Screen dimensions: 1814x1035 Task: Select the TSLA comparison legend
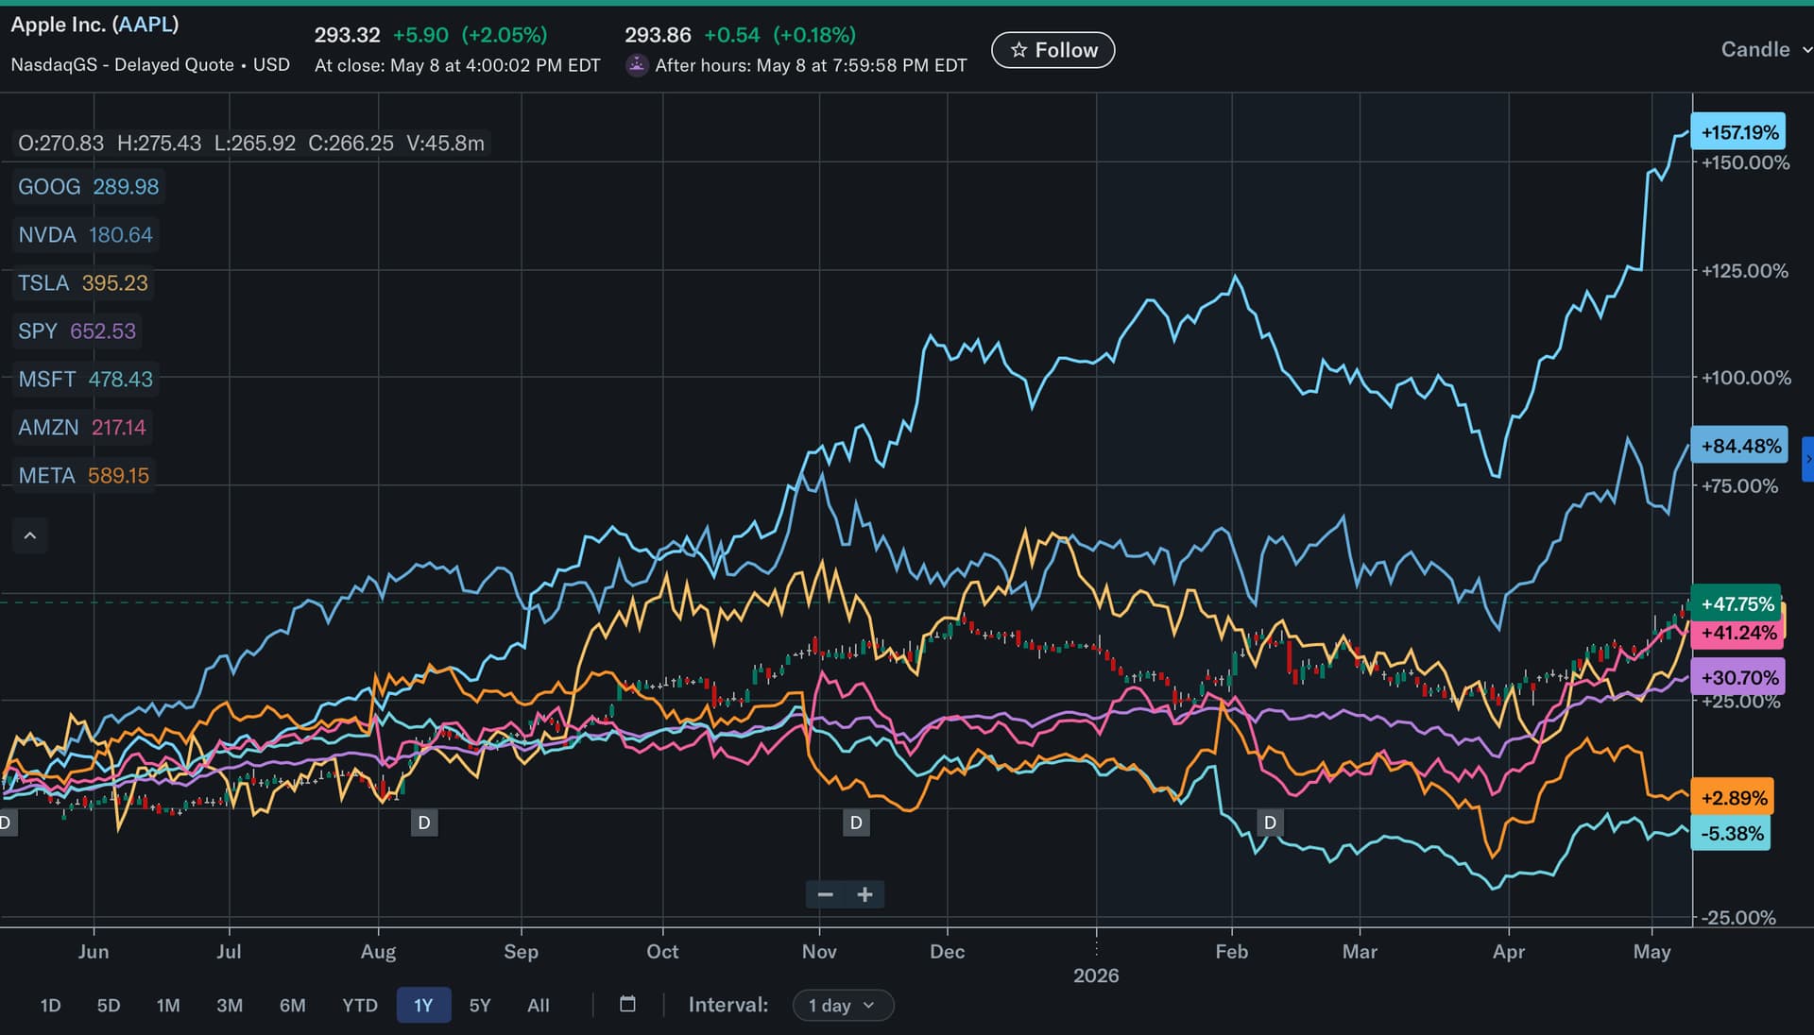tap(83, 283)
